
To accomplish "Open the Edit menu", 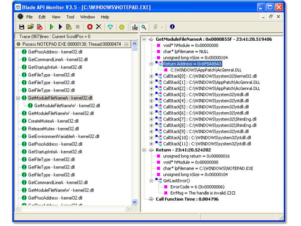I will 42,17.
